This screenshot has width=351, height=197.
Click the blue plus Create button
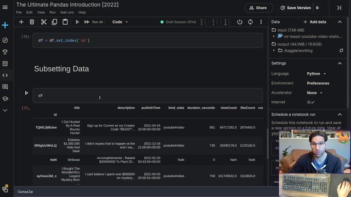pyautogui.click(x=5, y=25)
